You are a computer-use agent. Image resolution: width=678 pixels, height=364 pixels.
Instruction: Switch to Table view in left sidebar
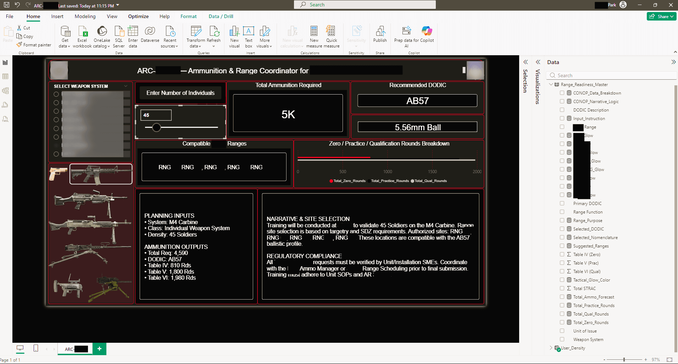click(5, 76)
